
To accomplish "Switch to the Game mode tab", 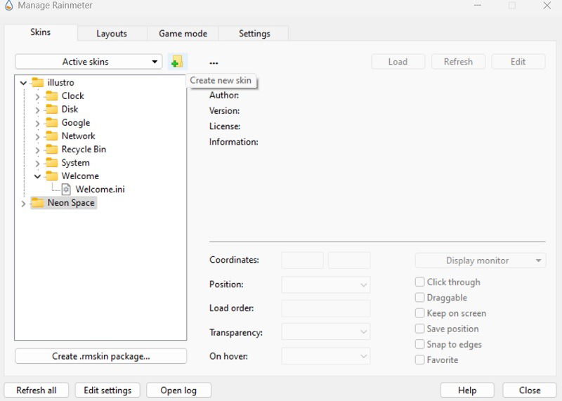I will (x=183, y=33).
